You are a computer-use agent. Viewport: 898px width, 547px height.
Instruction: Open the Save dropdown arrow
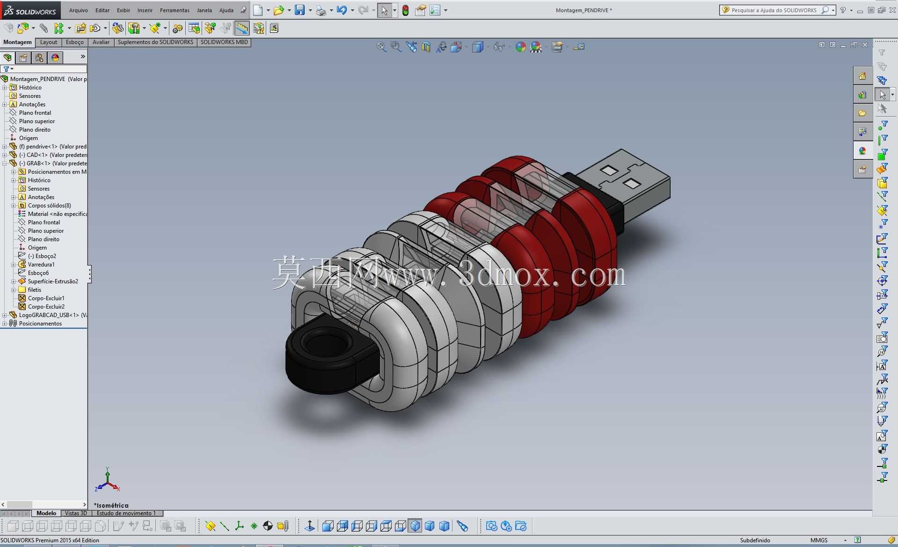click(x=310, y=10)
